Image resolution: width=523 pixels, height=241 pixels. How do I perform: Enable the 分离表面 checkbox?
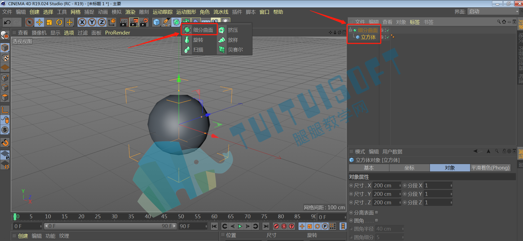[377, 213]
